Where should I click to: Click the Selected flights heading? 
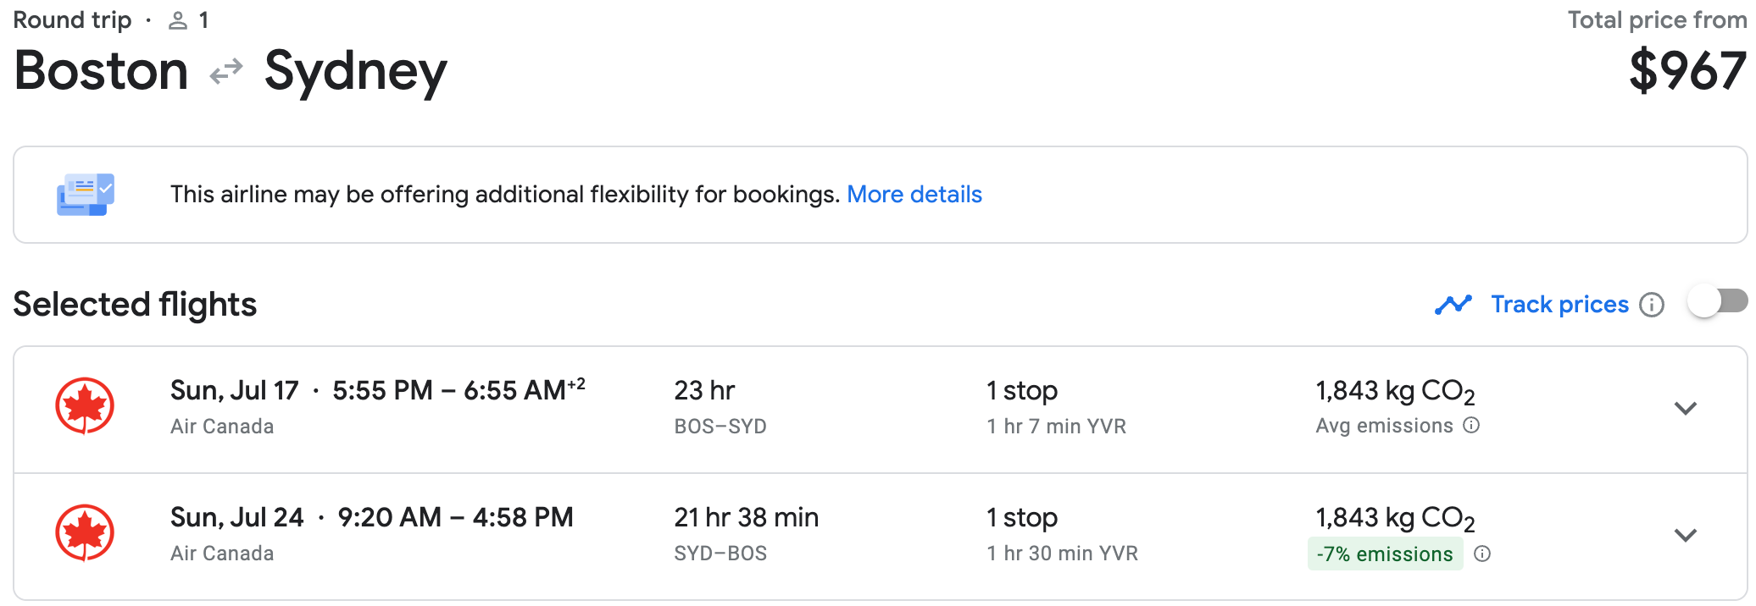point(135,305)
